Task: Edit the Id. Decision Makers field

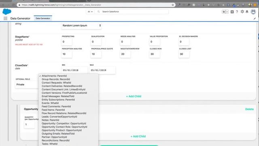Action: 184,42
